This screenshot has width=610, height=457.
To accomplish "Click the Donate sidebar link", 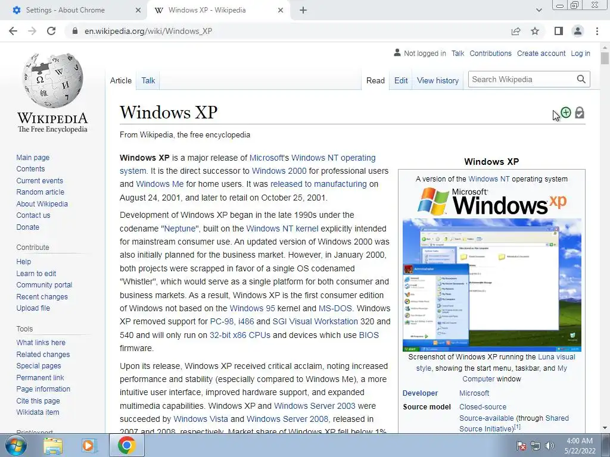I will [x=27, y=227].
